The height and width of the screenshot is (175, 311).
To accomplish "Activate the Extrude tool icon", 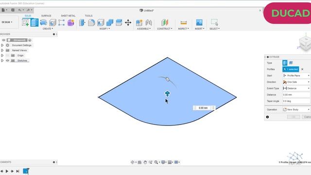I will click(35, 22).
